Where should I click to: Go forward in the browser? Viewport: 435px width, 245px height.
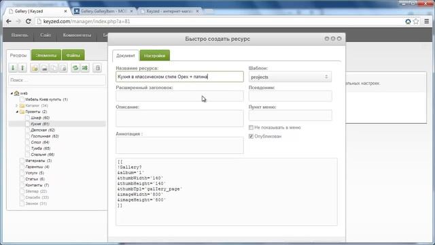tap(18, 21)
